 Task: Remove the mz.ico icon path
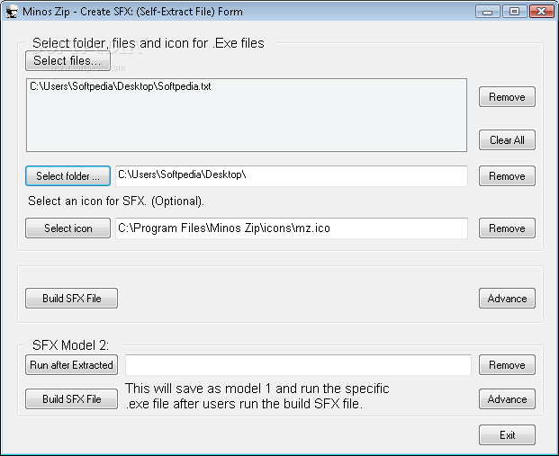click(507, 228)
